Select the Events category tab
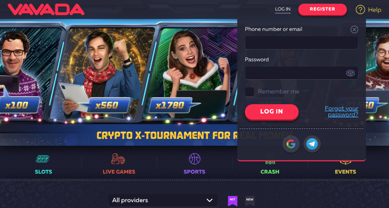 (x=345, y=171)
